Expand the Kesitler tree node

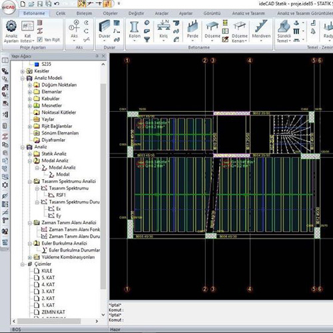coord(23,71)
